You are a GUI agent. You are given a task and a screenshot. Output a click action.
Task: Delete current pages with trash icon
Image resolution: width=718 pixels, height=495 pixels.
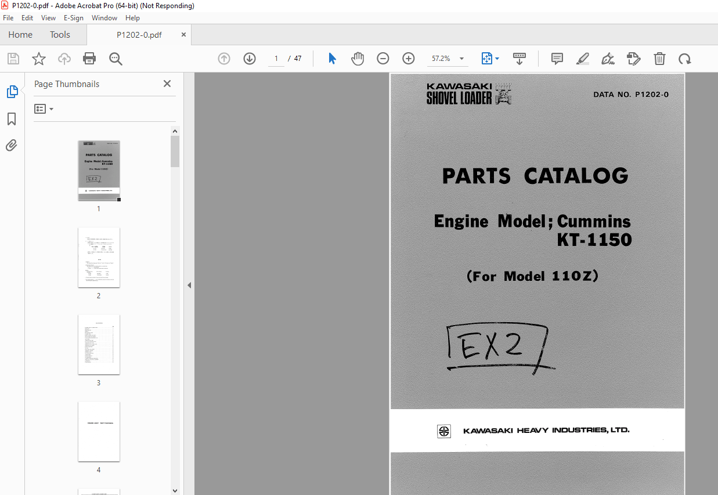659,59
